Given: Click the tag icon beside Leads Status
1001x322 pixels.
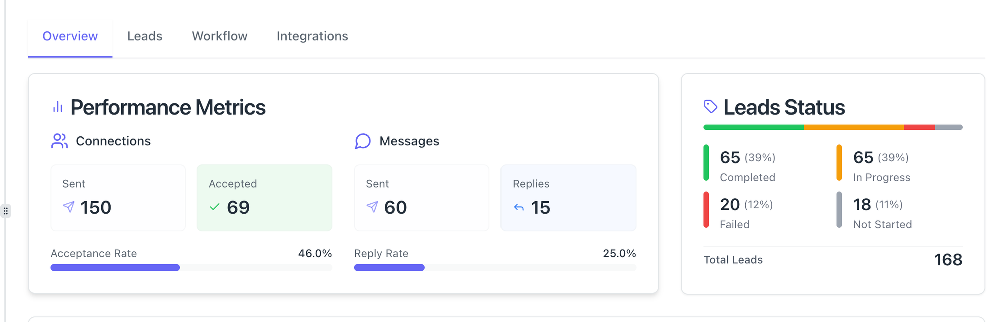Looking at the screenshot, I should [x=710, y=106].
